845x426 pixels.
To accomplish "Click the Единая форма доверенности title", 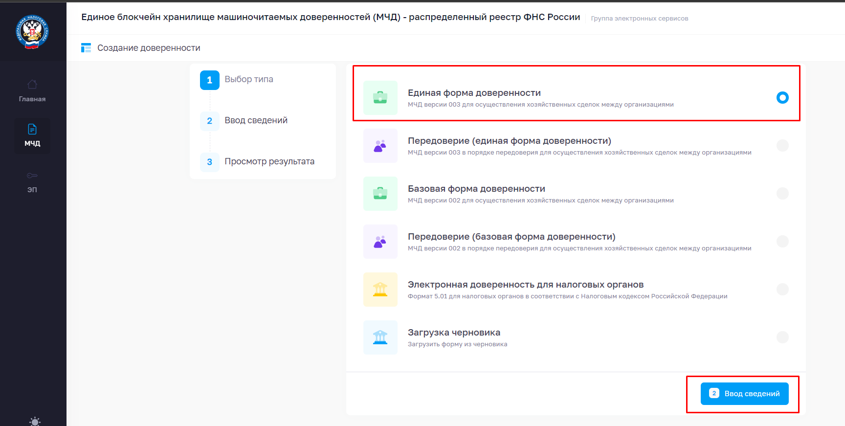I will (x=474, y=93).
